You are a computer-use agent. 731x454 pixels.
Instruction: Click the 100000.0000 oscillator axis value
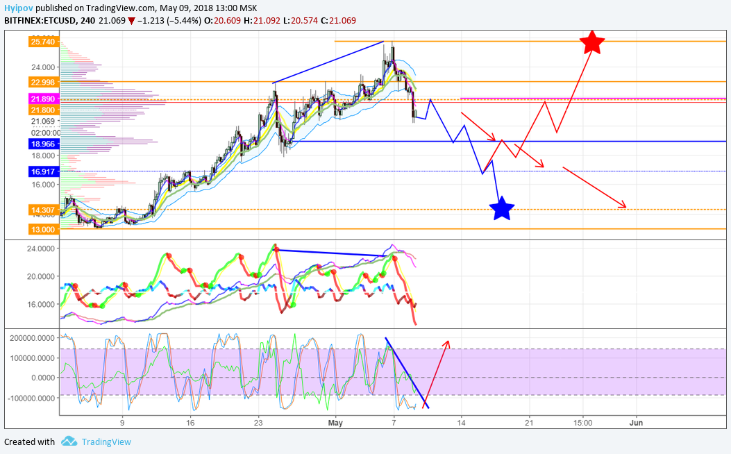coord(32,358)
